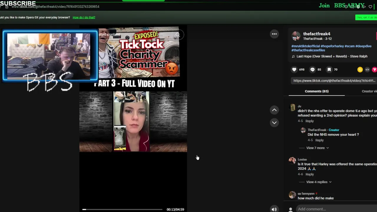This screenshot has width=377, height=212.
Task: Switch to the Comments (85) tab
Action: point(317,91)
